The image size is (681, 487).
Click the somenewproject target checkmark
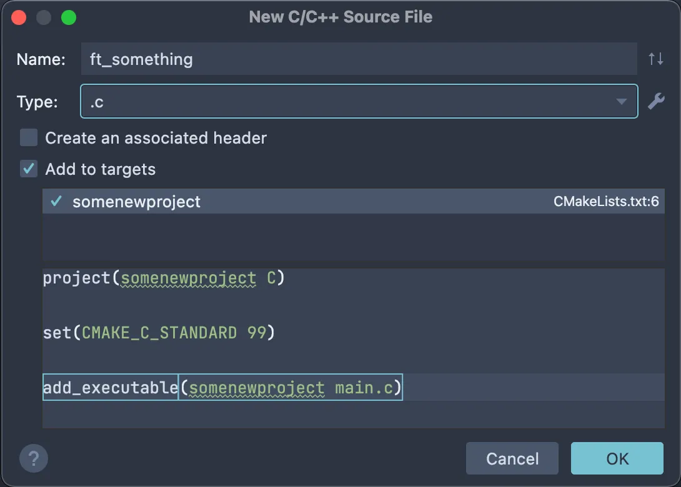click(x=56, y=202)
